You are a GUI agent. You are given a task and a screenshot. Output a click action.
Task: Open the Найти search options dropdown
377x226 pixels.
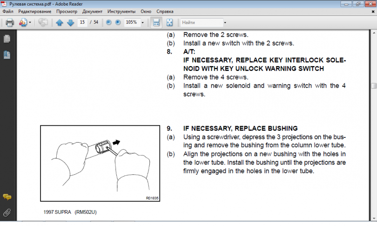coord(225,23)
